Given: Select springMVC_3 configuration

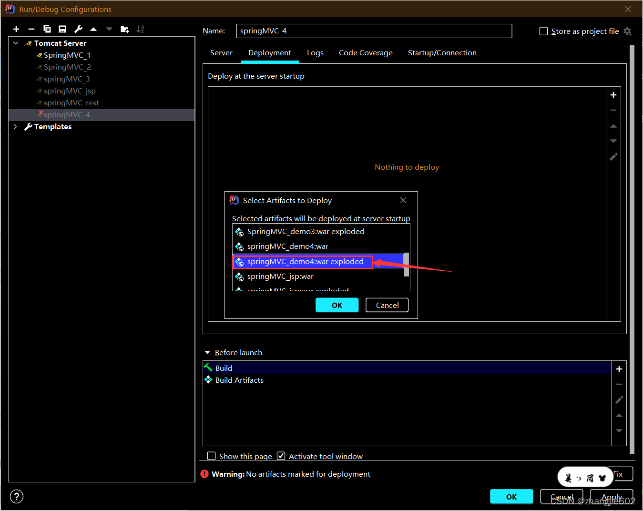Looking at the screenshot, I should click(x=67, y=79).
